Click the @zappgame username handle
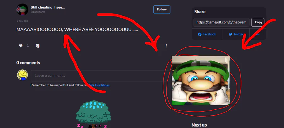This screenshot has width=284, height=128. pos(38,12)
